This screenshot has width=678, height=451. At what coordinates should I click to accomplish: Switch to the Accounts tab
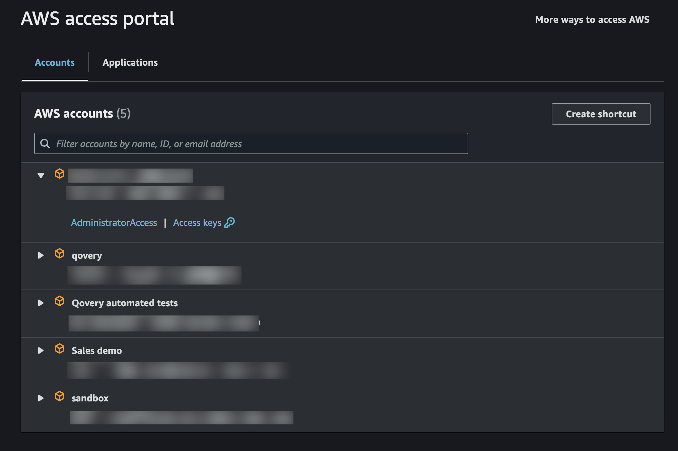(55, 63)
